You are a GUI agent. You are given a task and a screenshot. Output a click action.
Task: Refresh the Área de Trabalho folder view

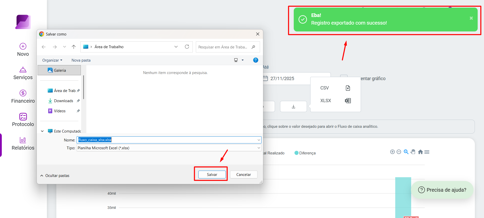187,47
